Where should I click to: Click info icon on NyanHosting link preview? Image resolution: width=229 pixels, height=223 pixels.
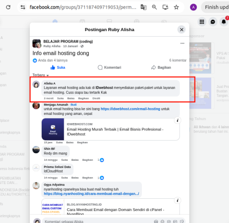pyautogui.click(x=178, y=201)
